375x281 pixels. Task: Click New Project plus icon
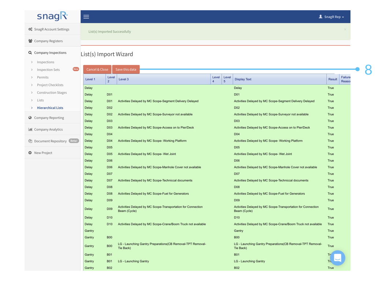[x=30, y=153]
